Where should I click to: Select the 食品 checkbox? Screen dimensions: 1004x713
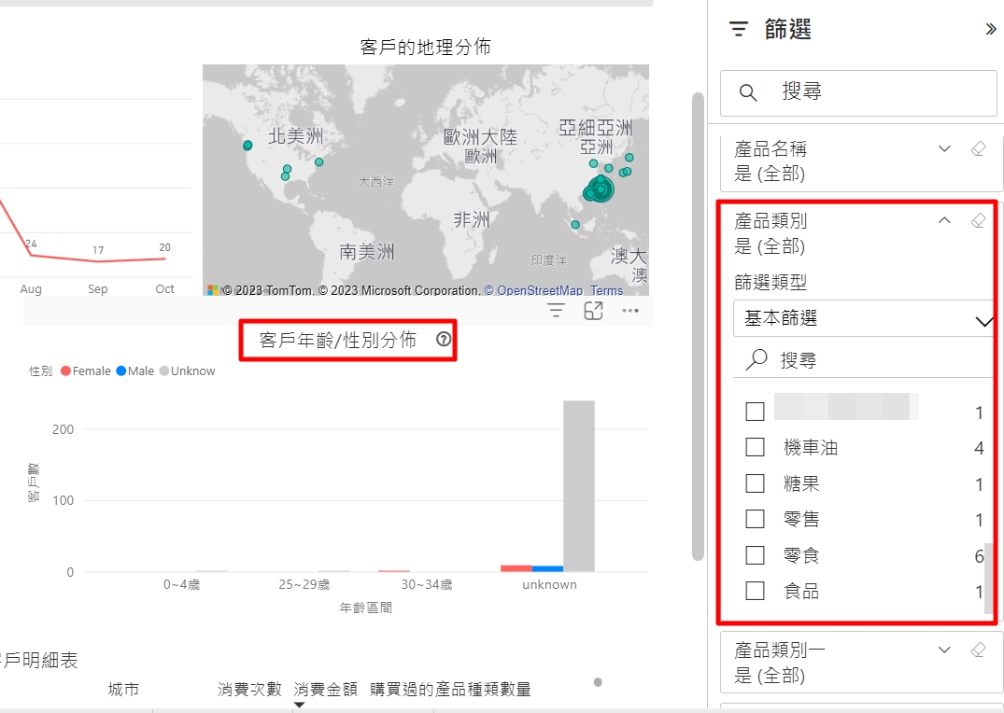pyautogui.click(x=756, y=591)
